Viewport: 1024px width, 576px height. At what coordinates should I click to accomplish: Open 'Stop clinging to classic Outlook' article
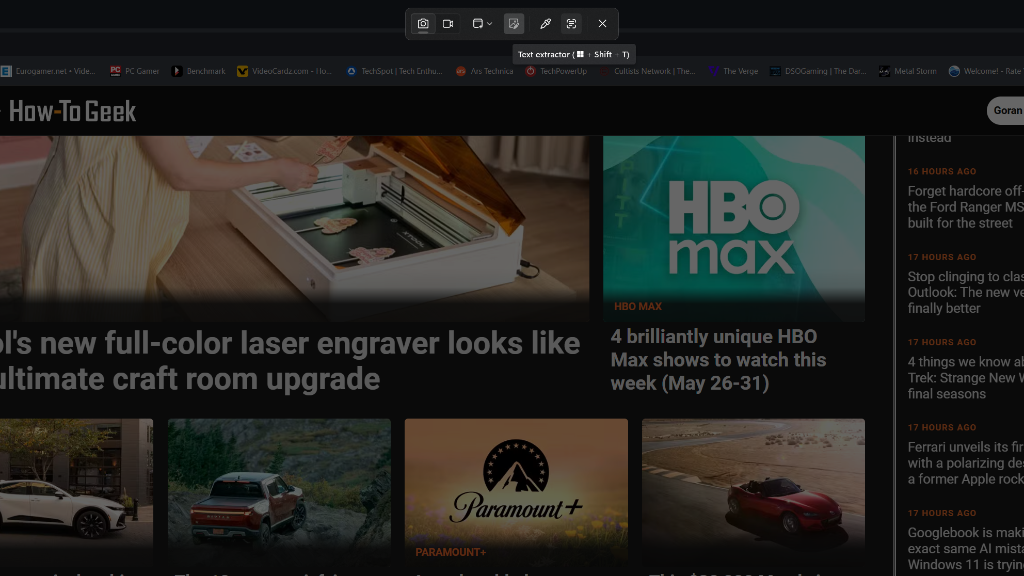tap(965, 292)
